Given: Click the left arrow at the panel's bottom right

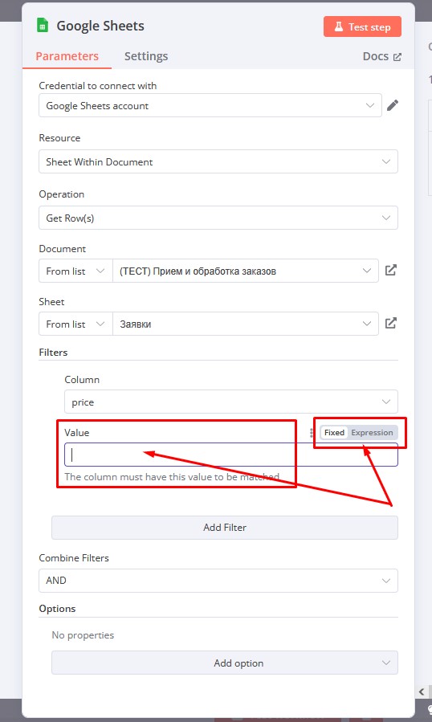Looking at the screenshot, I should click(x=422, y=691).
